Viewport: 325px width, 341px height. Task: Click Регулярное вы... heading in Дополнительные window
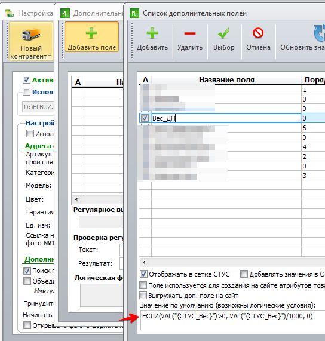pos(99,210)
